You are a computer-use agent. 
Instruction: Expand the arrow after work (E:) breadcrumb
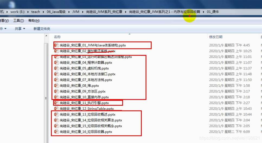pyautogui.click(x=28, y=12)
